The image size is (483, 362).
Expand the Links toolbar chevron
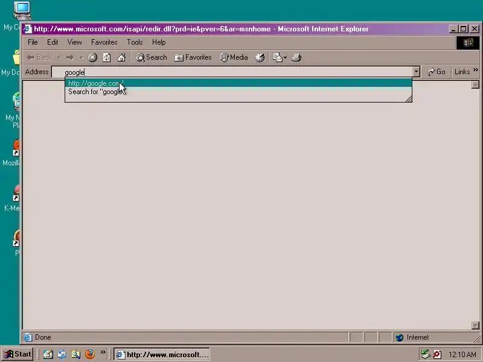(476, 70)
